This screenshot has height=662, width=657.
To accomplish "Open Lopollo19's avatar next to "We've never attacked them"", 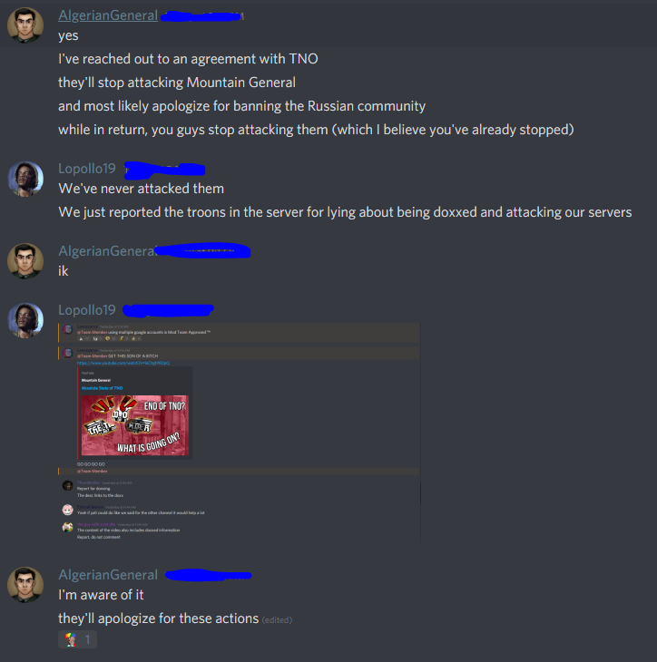I will (x=25, y=179).
